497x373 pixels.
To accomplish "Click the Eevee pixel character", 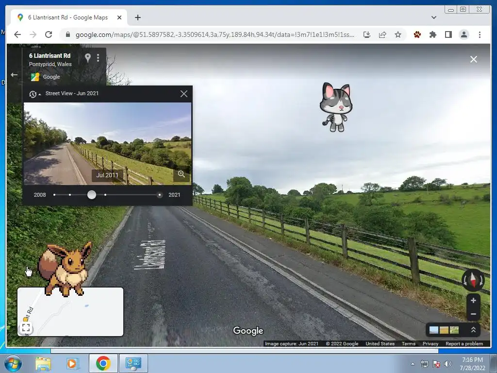I will point(66,269).
